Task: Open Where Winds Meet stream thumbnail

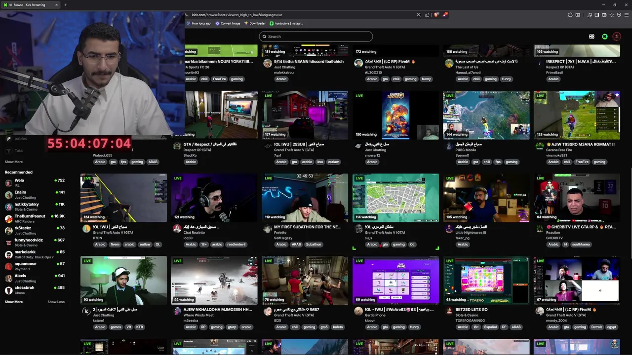Action: (214, 280)
